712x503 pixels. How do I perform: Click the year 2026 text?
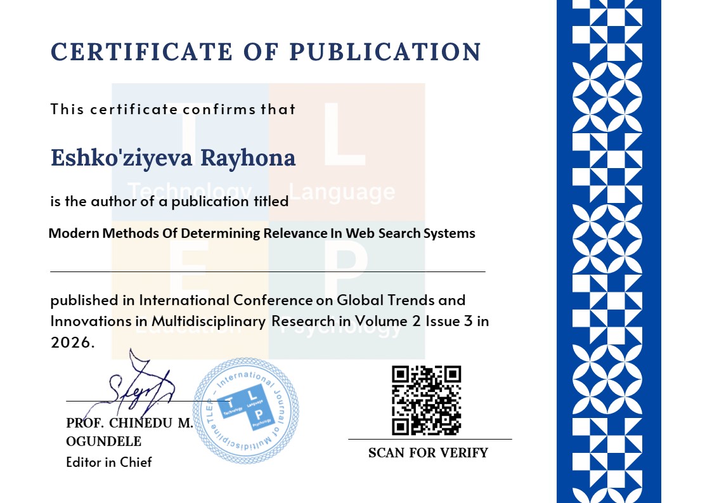coord(72,343)
